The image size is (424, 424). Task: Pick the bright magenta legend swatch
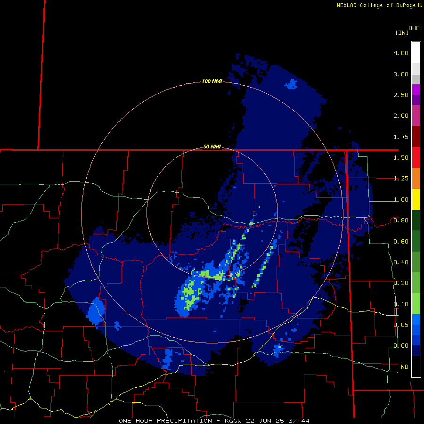416,90
